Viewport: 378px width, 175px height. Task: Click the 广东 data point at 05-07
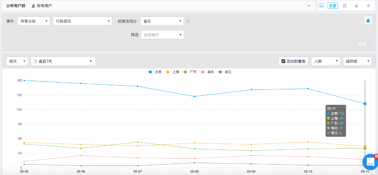(x=138, y=142)
